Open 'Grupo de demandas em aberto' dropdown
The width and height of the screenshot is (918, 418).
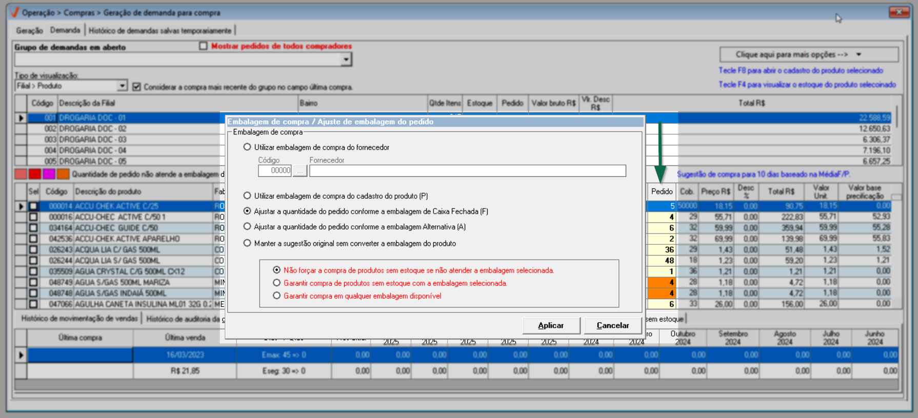click(346, 59)
